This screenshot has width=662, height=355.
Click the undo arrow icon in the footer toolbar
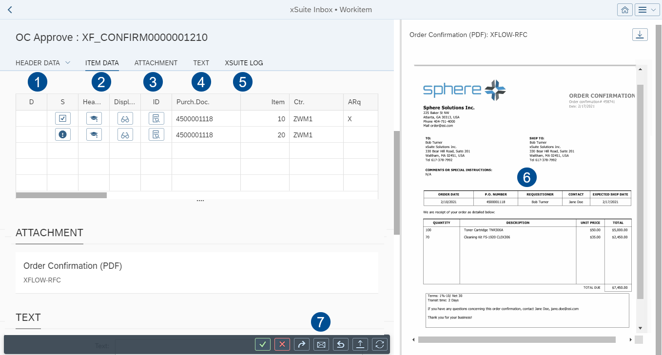point(341,344)
